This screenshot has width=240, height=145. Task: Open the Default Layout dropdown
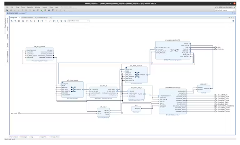coord(225,10)
